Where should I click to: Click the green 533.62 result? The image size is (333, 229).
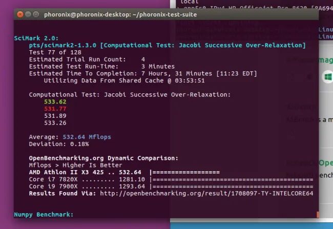(55, 102)
